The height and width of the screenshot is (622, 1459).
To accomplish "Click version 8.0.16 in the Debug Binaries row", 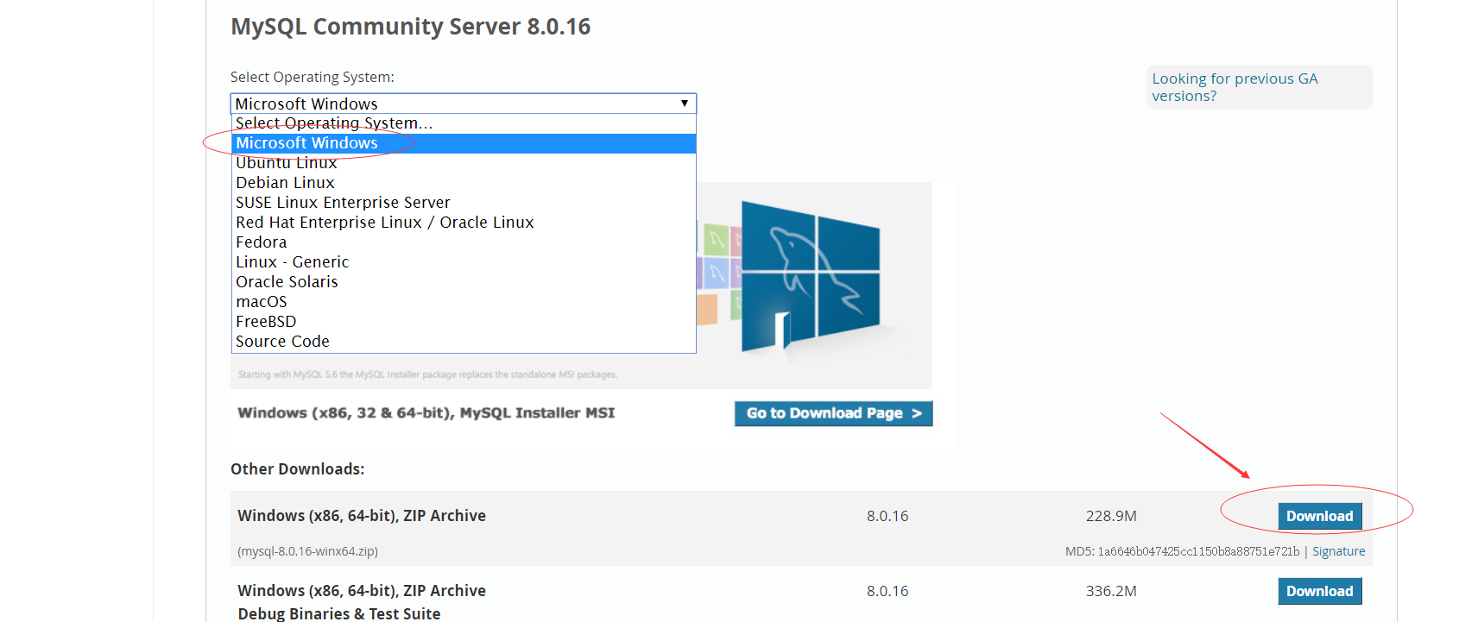I will tap(887, 591).
